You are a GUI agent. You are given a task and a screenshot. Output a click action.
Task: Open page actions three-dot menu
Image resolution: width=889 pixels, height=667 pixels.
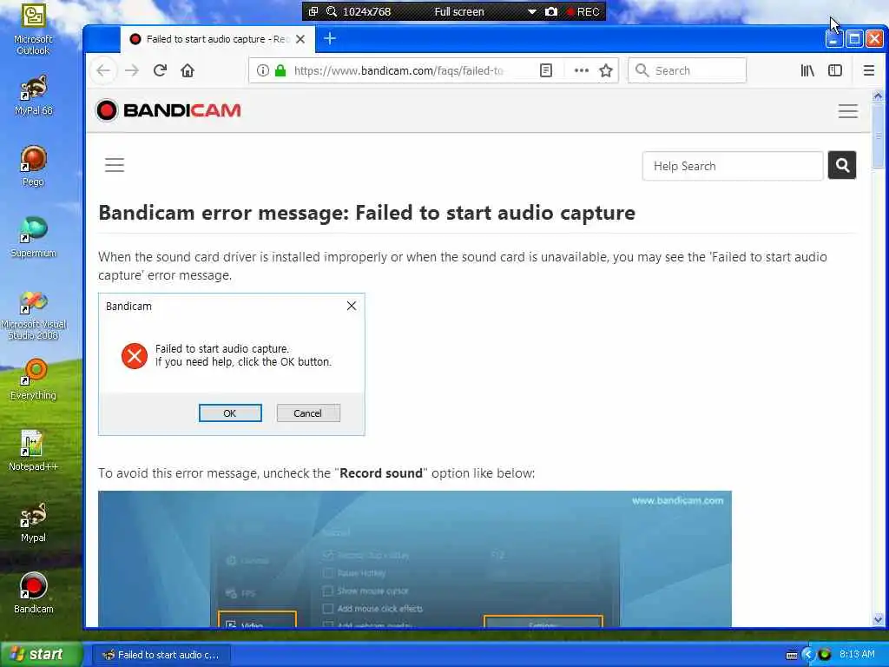point(581,70)
